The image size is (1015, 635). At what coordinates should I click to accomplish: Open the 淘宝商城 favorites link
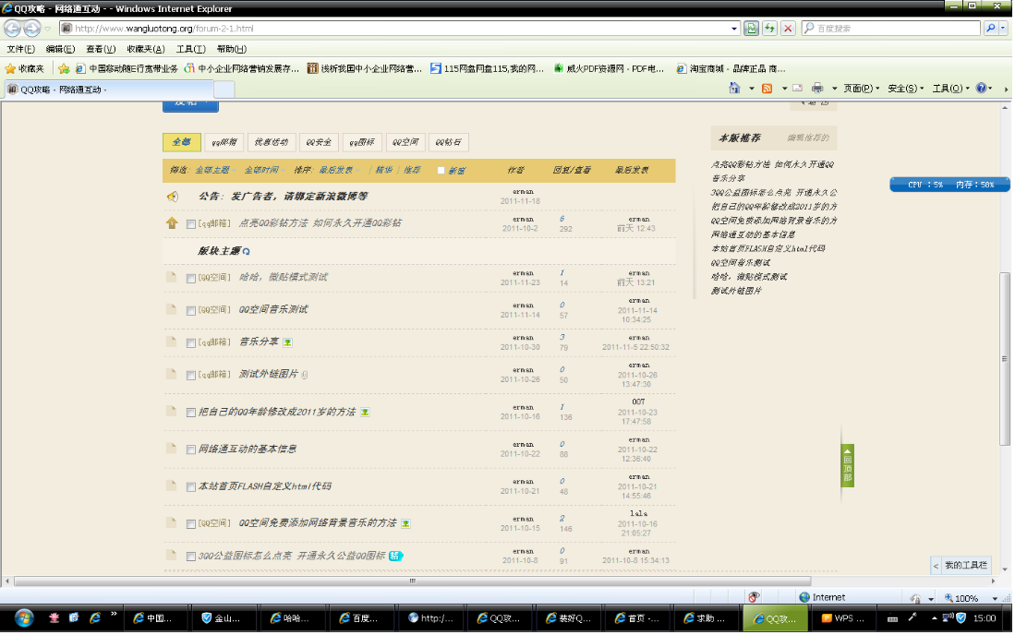tap(731, 68)
